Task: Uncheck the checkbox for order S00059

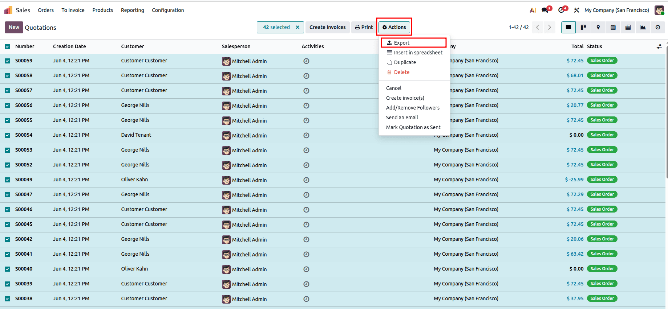Action: (7, 61)
